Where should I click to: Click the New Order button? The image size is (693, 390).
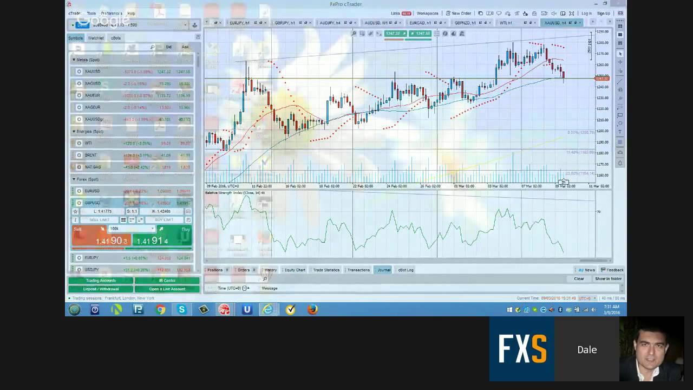pos(458,14)
